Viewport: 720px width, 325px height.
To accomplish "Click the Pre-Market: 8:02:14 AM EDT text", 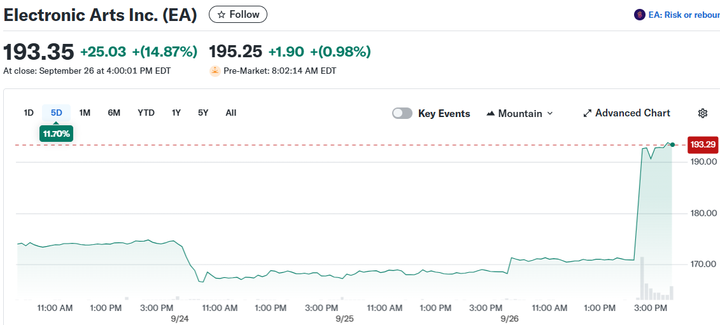I will coord(279,71).
